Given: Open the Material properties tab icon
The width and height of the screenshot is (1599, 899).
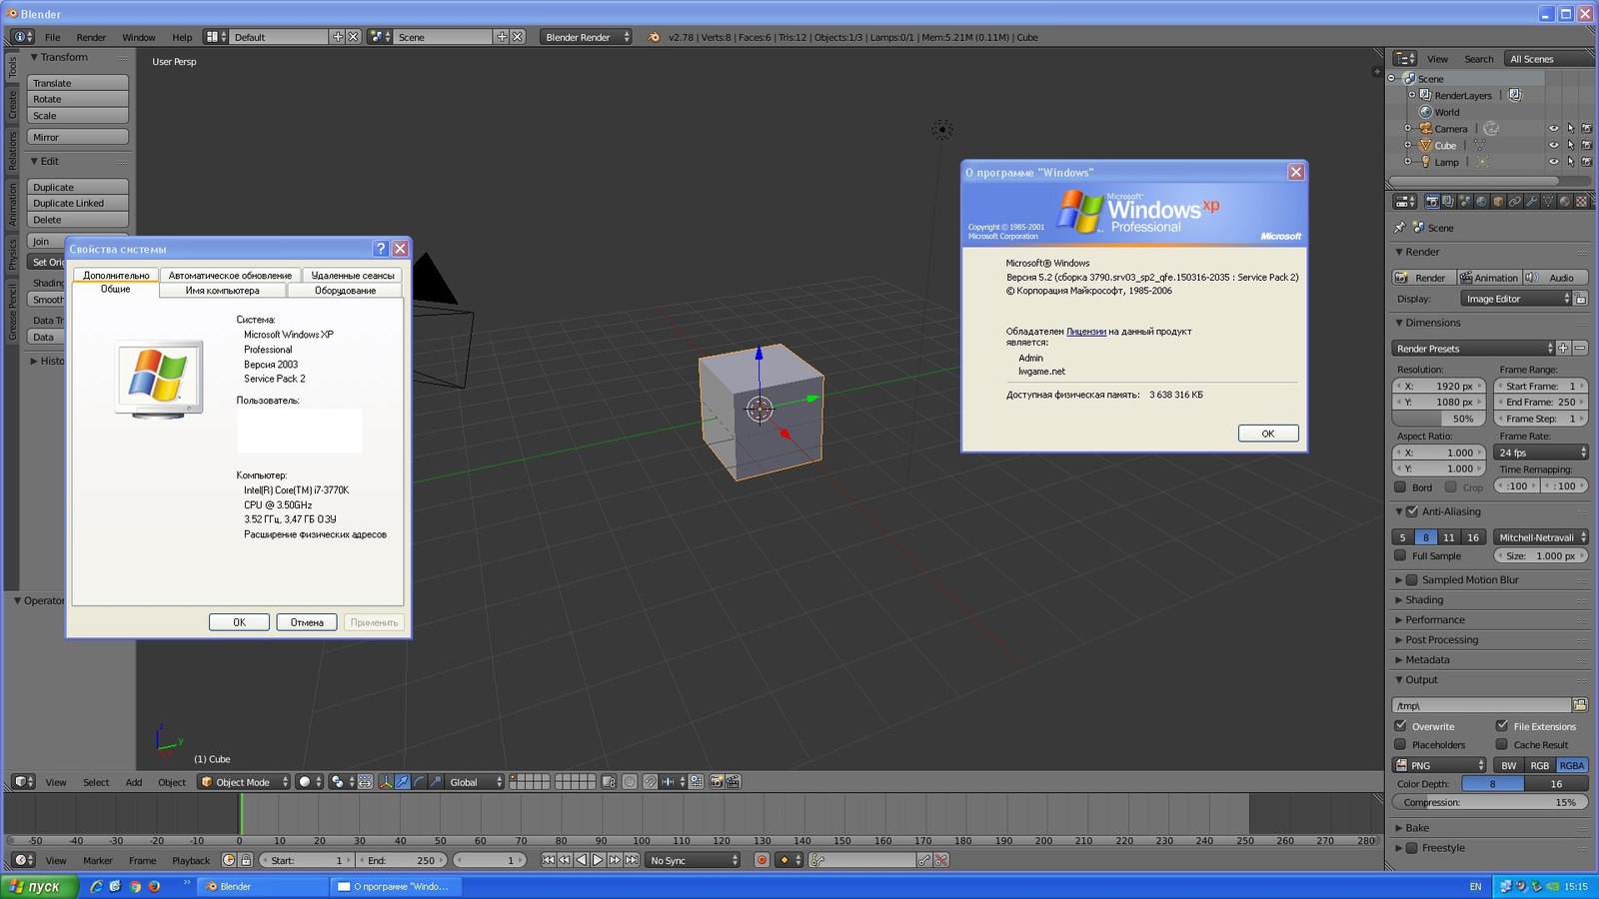Looking at the screenshot, I should click(x=1564, y=202).
